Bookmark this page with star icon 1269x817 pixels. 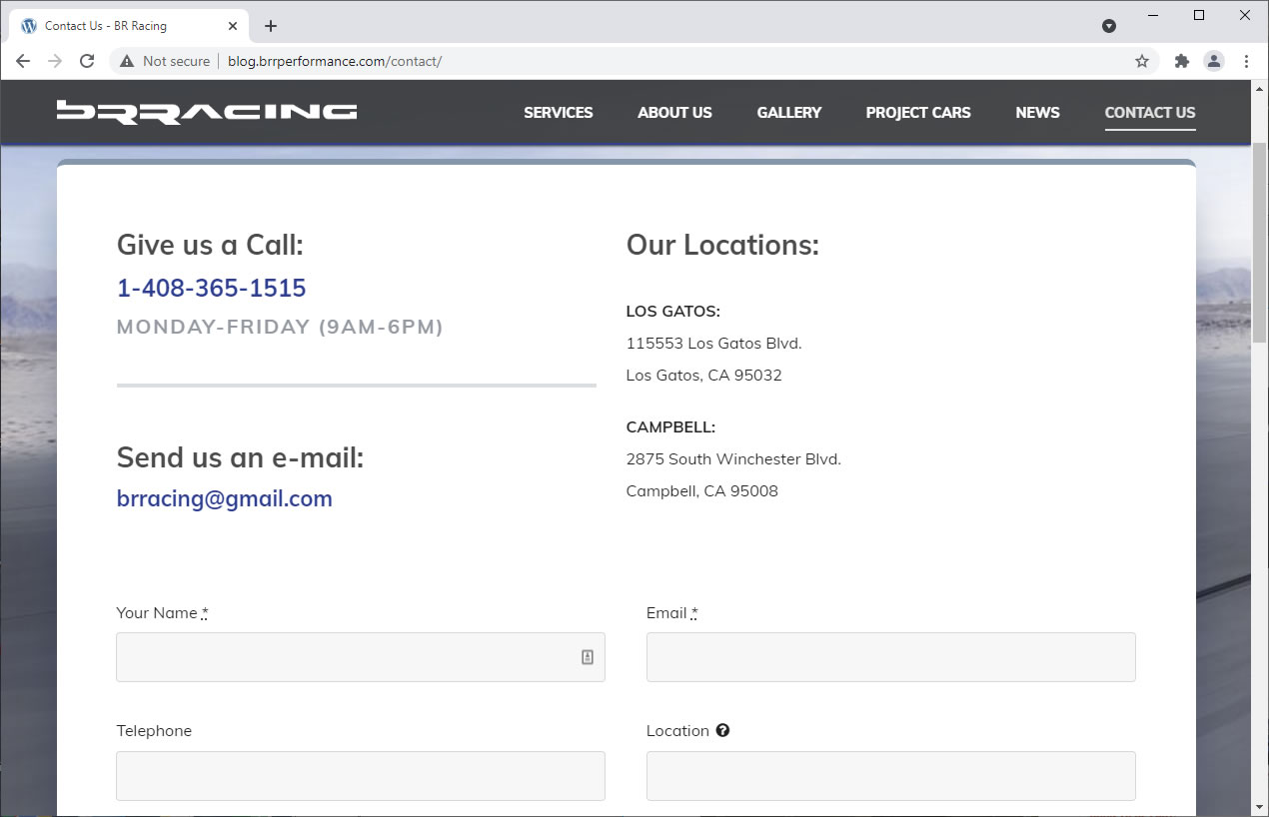point(1142,61)
